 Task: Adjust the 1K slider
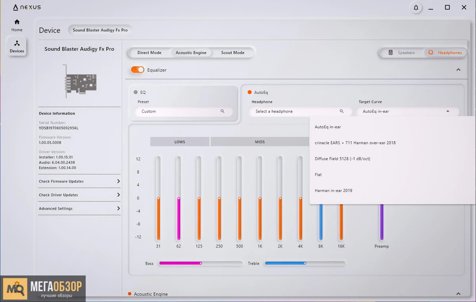coord(260,198)
